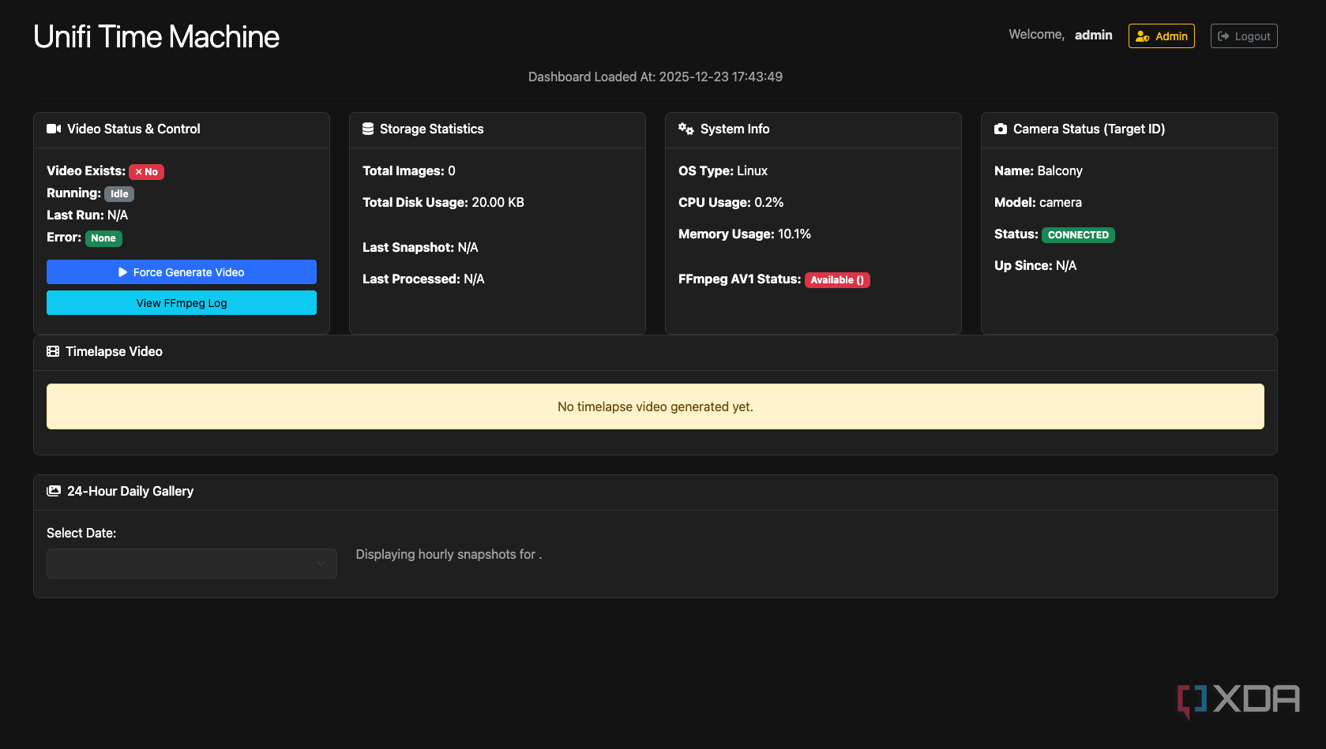
Task: Click the 'Select Date:' label
Action: [x=81, y=534]
